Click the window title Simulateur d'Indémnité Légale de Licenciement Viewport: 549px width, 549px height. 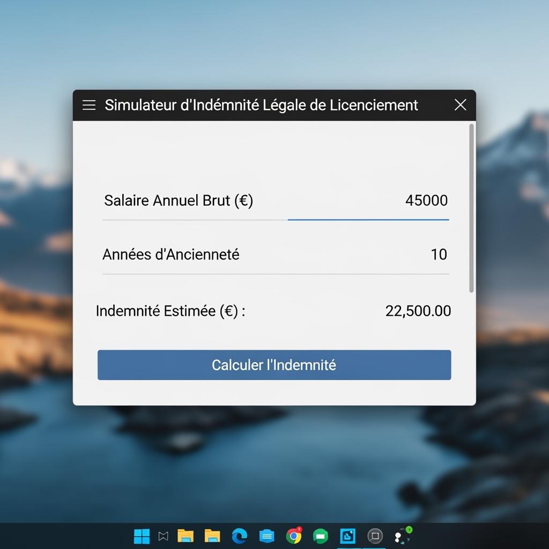261,105
